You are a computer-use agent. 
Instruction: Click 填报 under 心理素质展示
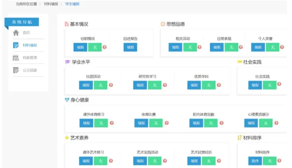coord(251,123)
